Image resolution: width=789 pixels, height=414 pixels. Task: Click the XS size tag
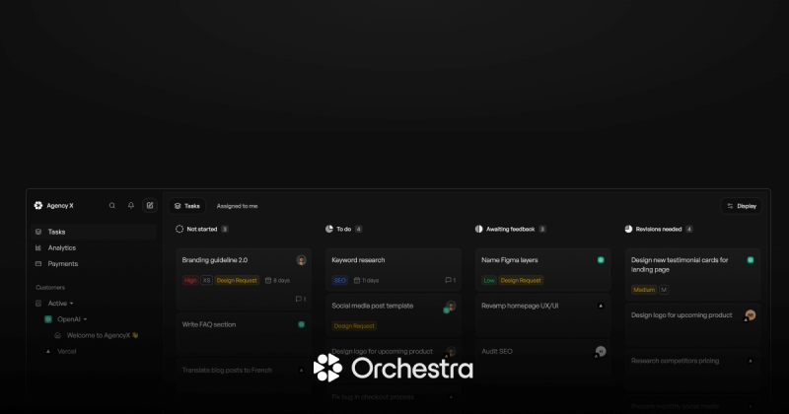(206, 280)
